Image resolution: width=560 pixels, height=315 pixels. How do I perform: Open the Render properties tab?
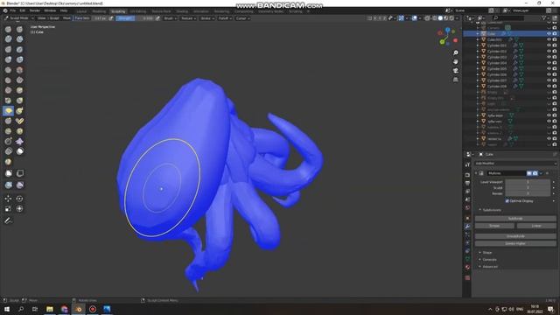click(x=467, y=175)
